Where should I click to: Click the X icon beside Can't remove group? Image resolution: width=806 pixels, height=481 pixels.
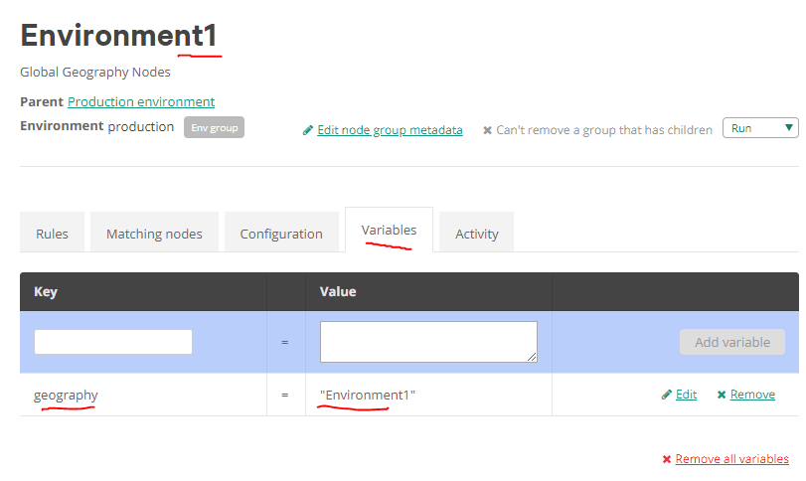click(x=487, y=130)
